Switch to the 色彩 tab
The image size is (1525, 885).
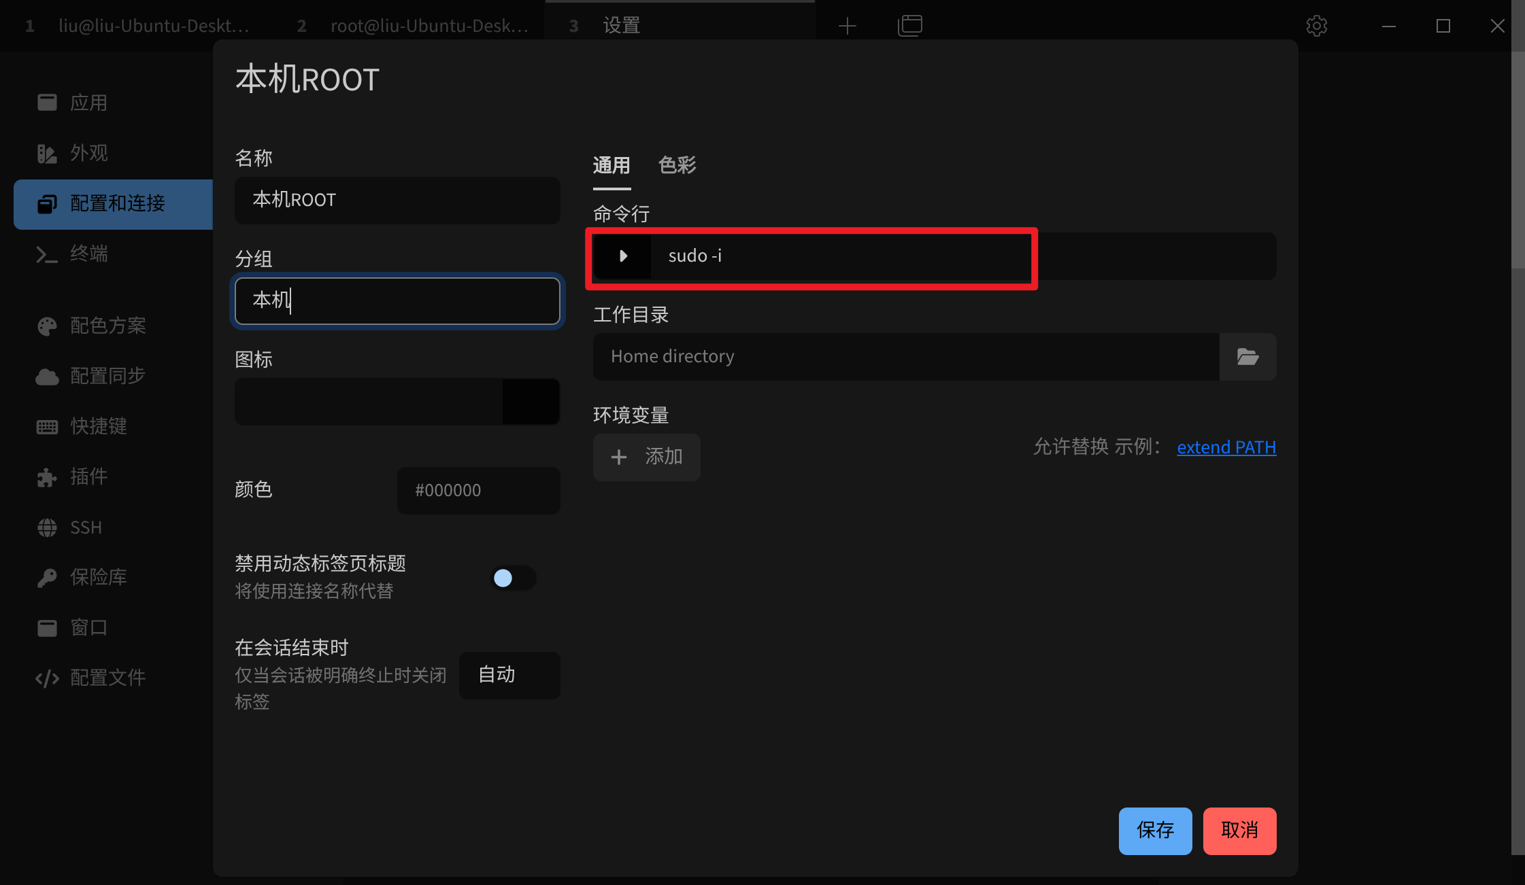[677, 165]
